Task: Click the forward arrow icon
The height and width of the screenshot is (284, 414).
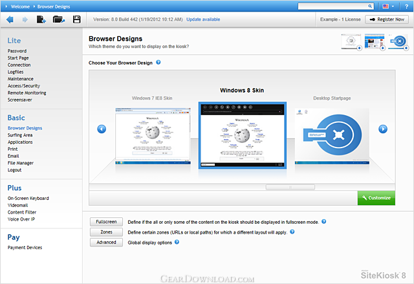Action: coord(25,19)
